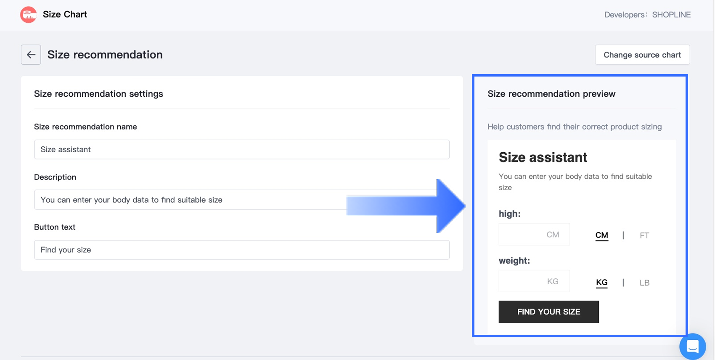
Task: Click the Size recommendation settings heading
Action: pos(98,94)
